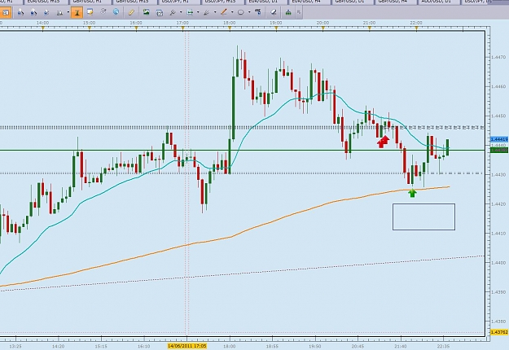Click the green price label on price axis

499,150
